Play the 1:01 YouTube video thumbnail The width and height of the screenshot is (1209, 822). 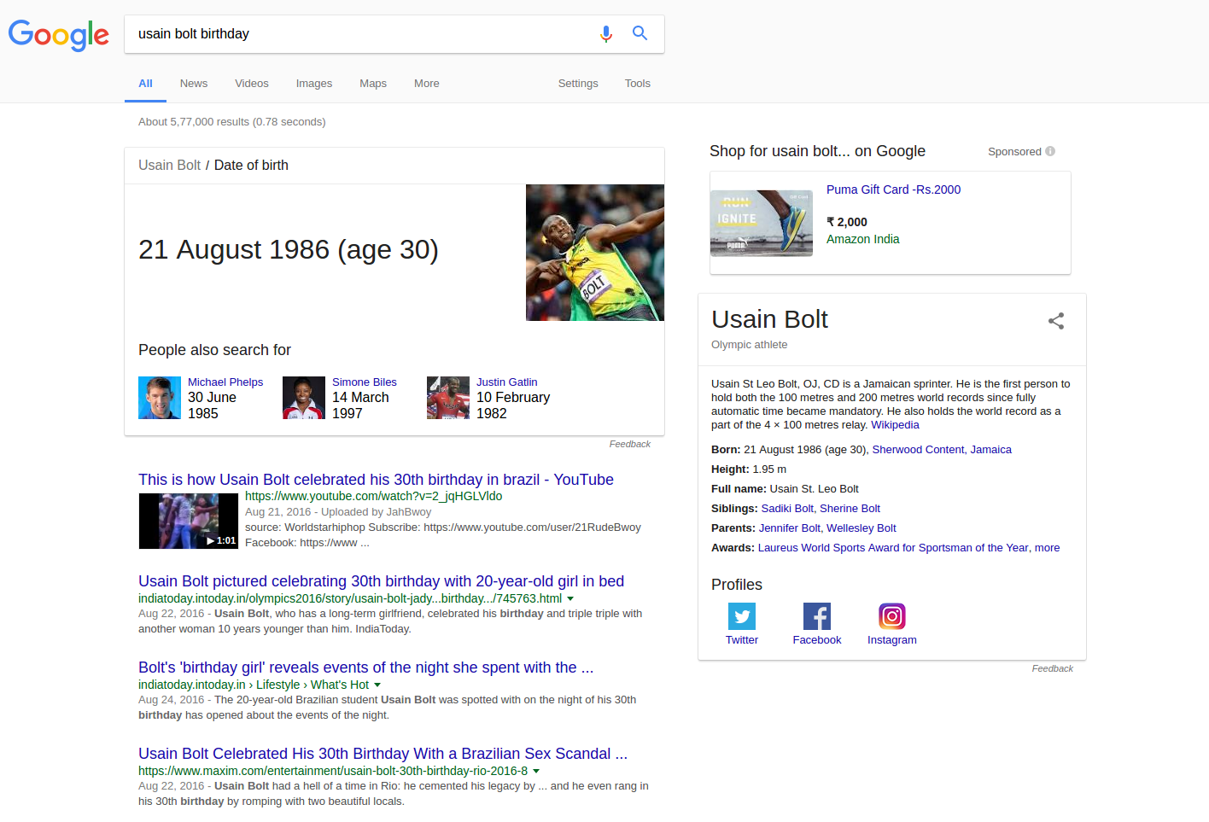[189, 521]
